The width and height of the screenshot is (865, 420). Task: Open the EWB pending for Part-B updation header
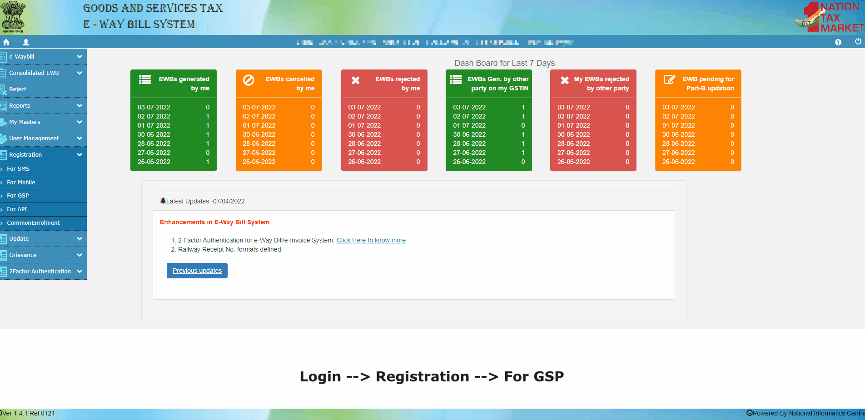[x=698, y=84]
